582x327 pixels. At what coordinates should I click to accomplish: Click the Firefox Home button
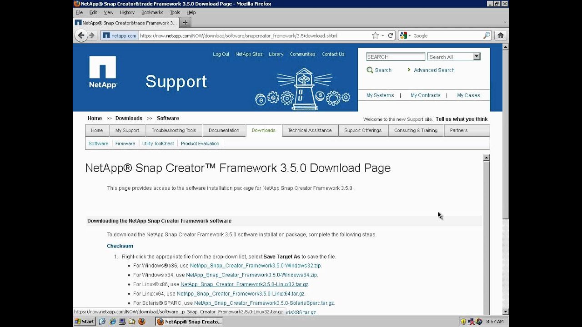tap(501, 35)
